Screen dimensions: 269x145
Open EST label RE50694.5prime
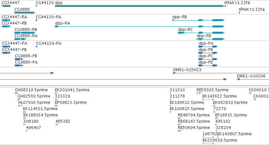pyautogui.click(x=194, y=128)
